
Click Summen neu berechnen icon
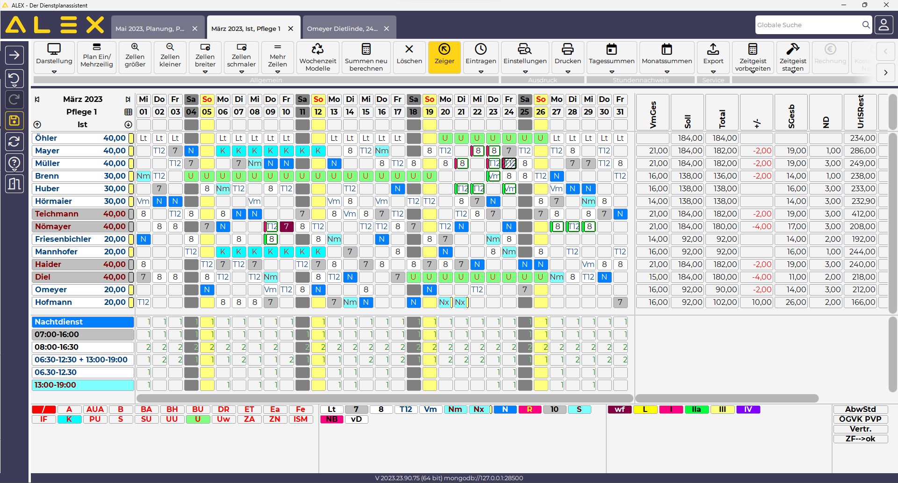(x=366, y=57)
